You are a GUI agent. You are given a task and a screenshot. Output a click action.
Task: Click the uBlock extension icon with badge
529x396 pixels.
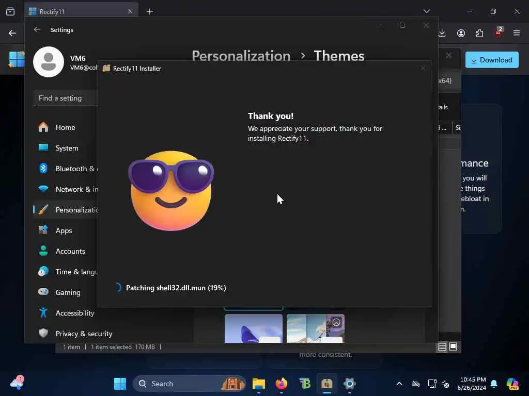499,32
